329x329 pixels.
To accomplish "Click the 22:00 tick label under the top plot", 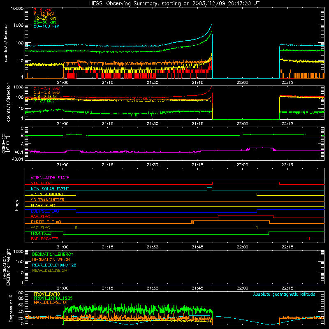I will pos(242,83).
